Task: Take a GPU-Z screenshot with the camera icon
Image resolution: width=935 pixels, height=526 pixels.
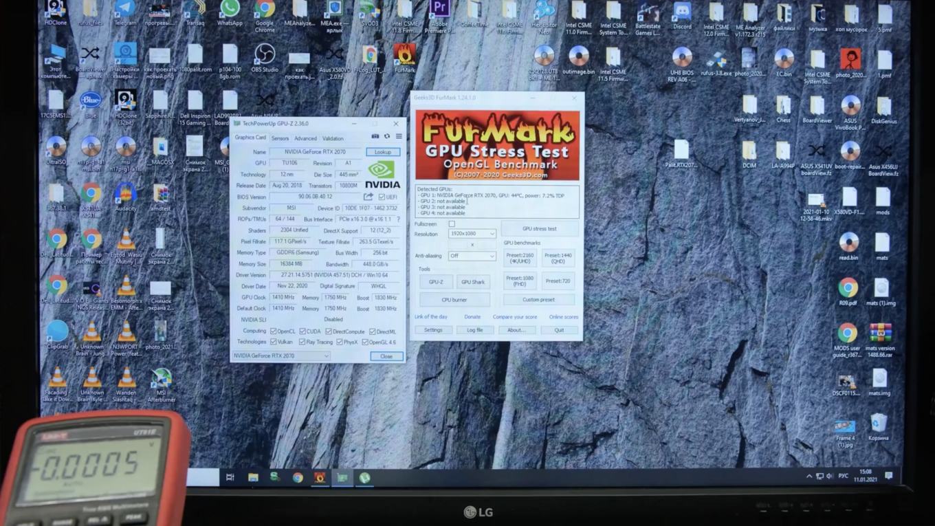Action: coord(375,137)
